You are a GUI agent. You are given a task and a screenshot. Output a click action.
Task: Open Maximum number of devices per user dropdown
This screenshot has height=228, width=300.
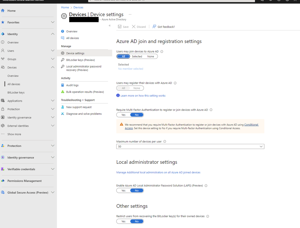(x=190, y=147)
